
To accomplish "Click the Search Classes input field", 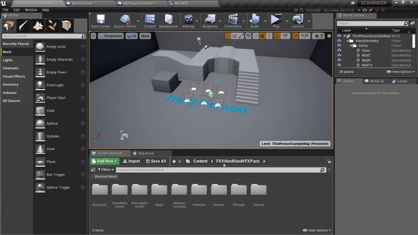I will click(44, 36).
